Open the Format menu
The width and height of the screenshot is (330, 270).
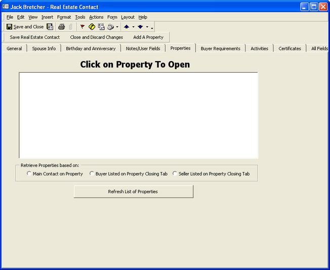point(64,17)
